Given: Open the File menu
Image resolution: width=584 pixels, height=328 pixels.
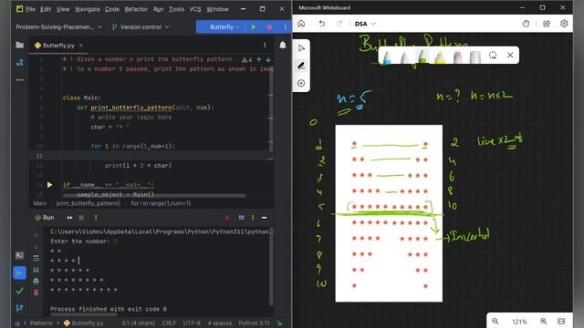Looking at the screenshot, I should 30,9.
